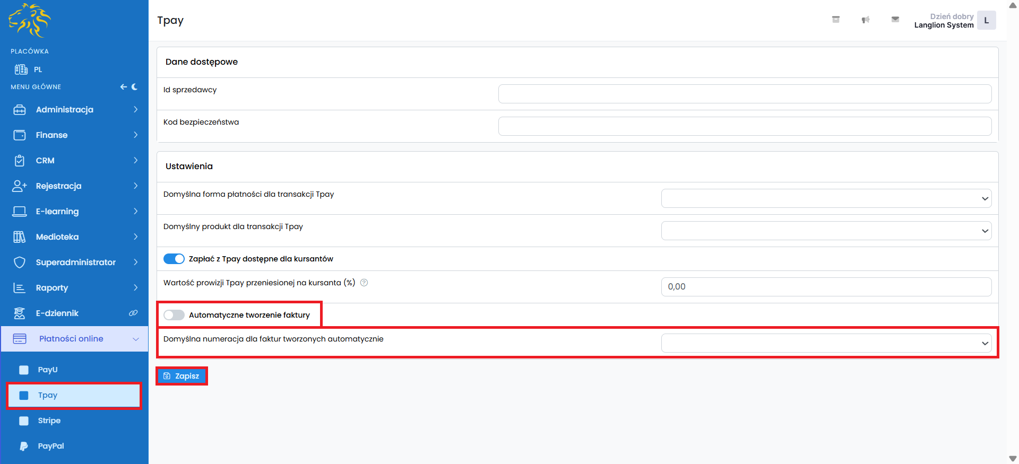Click into the 'Id sprzedawcy' input field
The height and width of the screenshot is (464, 1019).
[x=745, y=94]
